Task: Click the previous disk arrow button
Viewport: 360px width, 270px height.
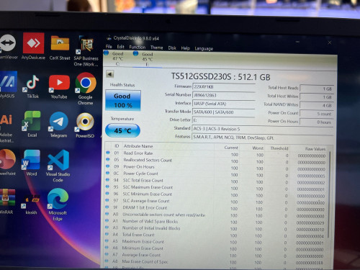Action: [x=110, y=74]
